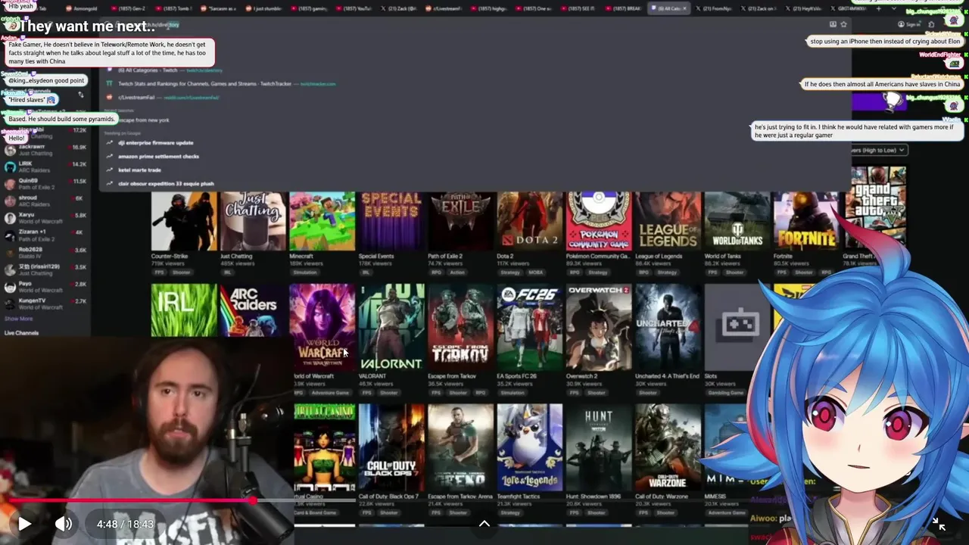The height and width of the screenshot is (545, 969).
Task: Seek using the red progress bar scrubber
Action: click(x=251, y=500)
